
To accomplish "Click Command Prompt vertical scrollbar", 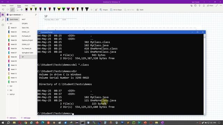I will tap(205, 74).
